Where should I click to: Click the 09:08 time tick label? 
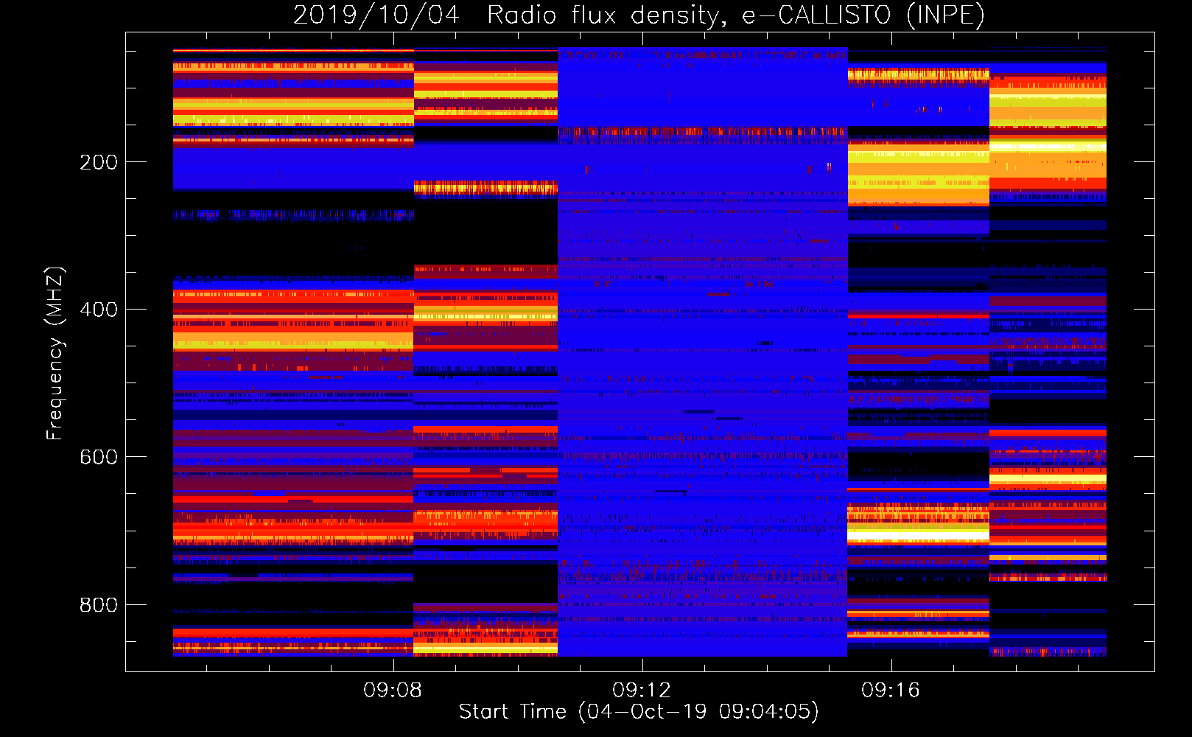click(x=393, y=690)
